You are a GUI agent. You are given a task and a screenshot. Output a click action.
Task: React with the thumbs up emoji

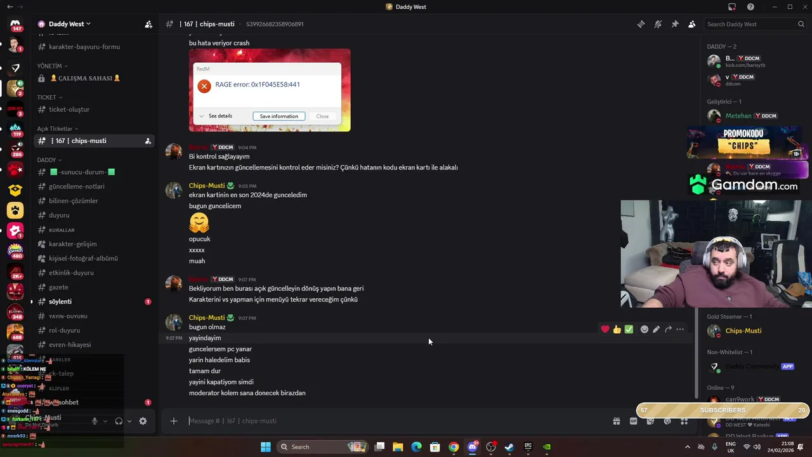click(617, 329)
